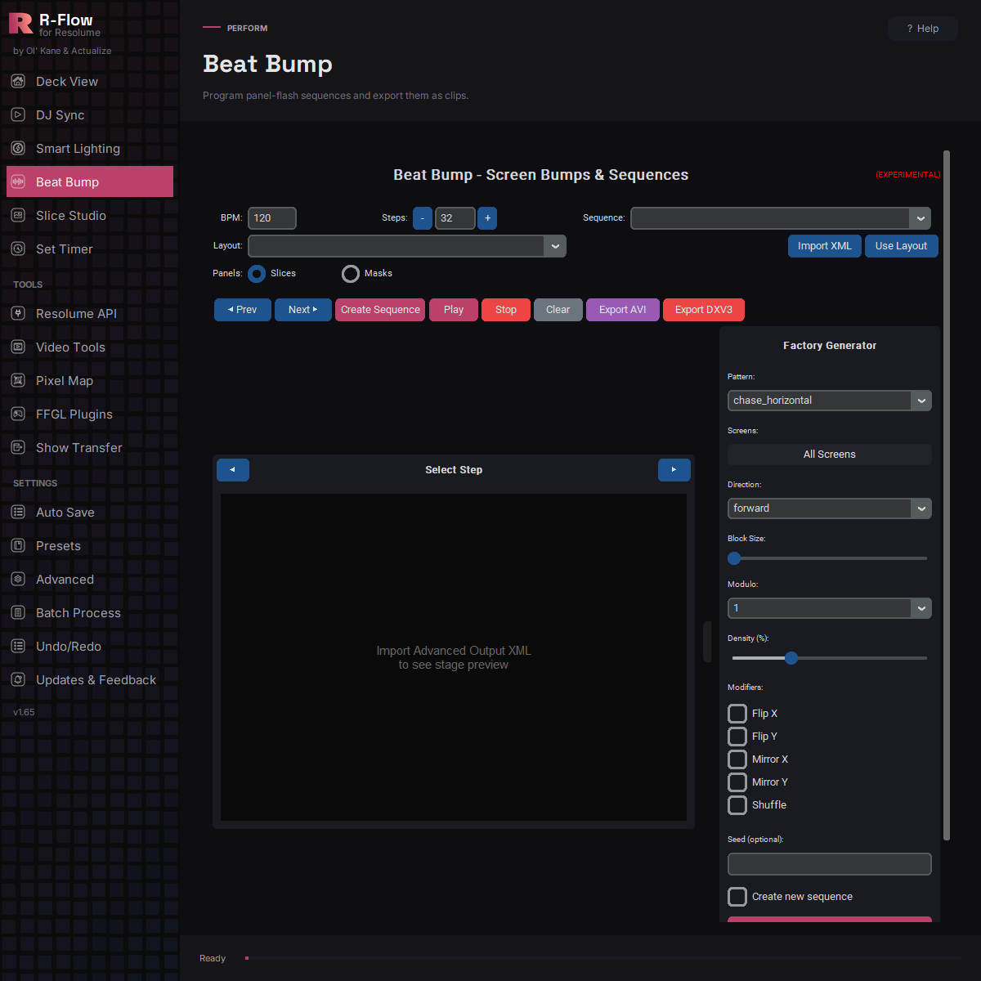Click the Auto Save sidebar icon
Screen dimensions: 981x981
pos(18,513)
